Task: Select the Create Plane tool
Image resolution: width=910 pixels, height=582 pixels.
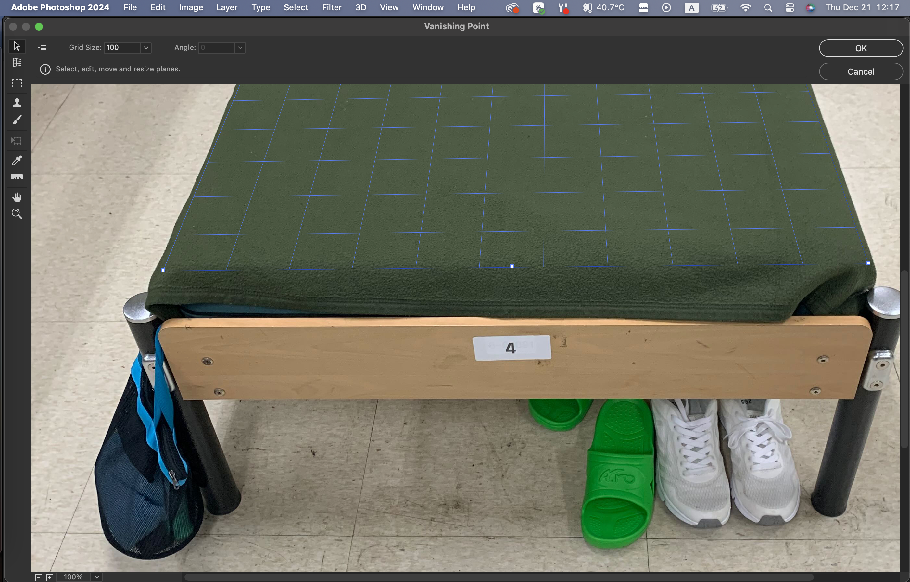Action: (17, 62)
